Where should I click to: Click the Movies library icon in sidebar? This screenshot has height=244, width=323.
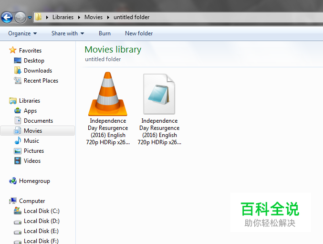(18, 130)
